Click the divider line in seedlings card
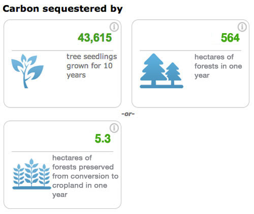Viewport: 254px width, 214px height. (62, 50)
